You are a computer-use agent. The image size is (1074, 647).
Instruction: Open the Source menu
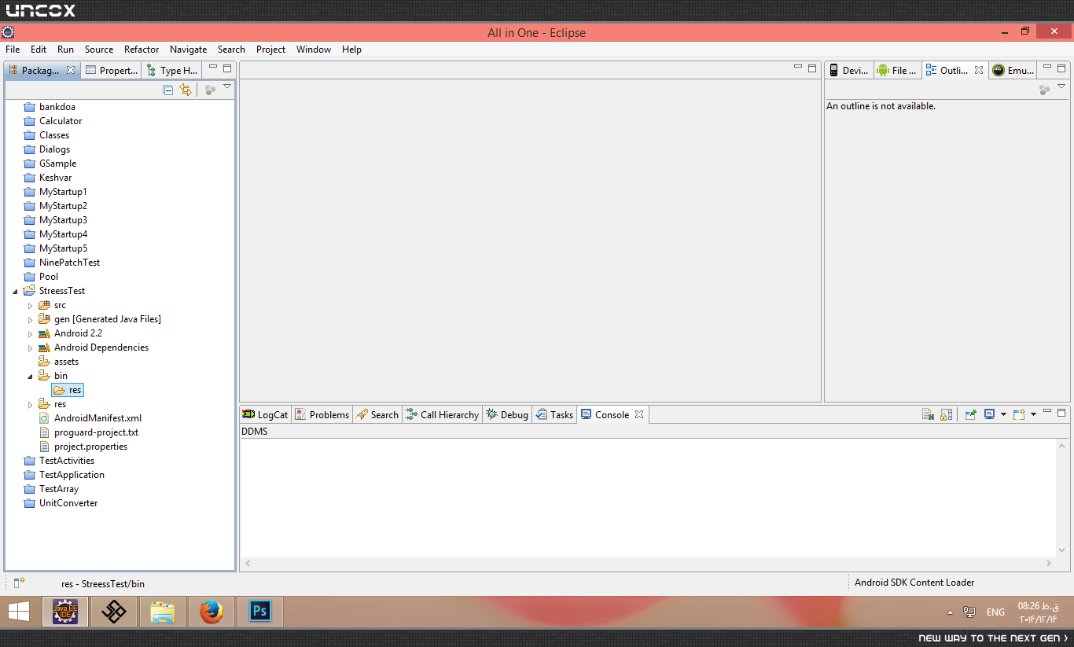pos(99,50)
